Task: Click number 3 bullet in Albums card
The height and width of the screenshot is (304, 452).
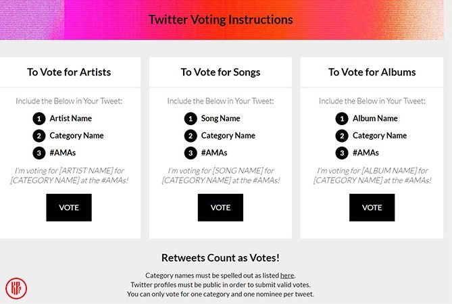Action: point(343,153)
